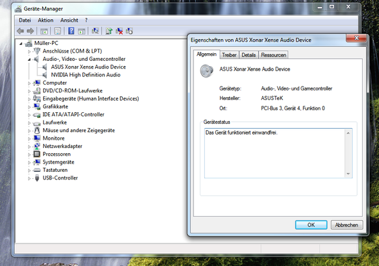Switch to the Treiber tab

(229, 55)
